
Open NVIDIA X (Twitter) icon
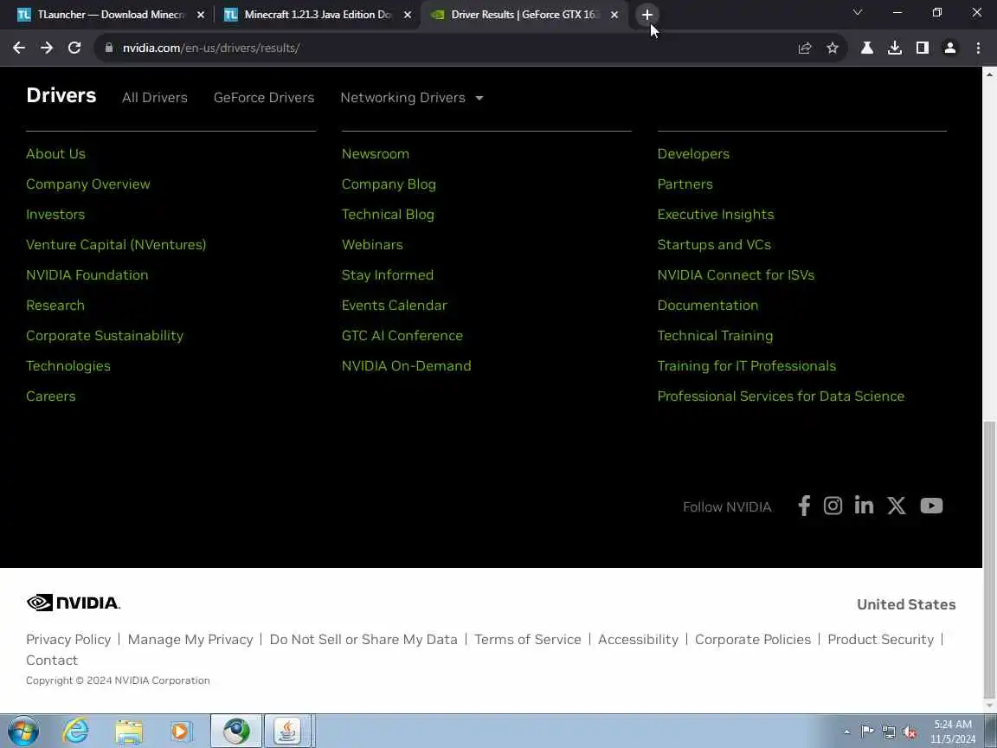pyautogui.click(x=897, y=506)
